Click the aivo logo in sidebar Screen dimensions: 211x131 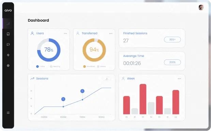tap(8, 10)
